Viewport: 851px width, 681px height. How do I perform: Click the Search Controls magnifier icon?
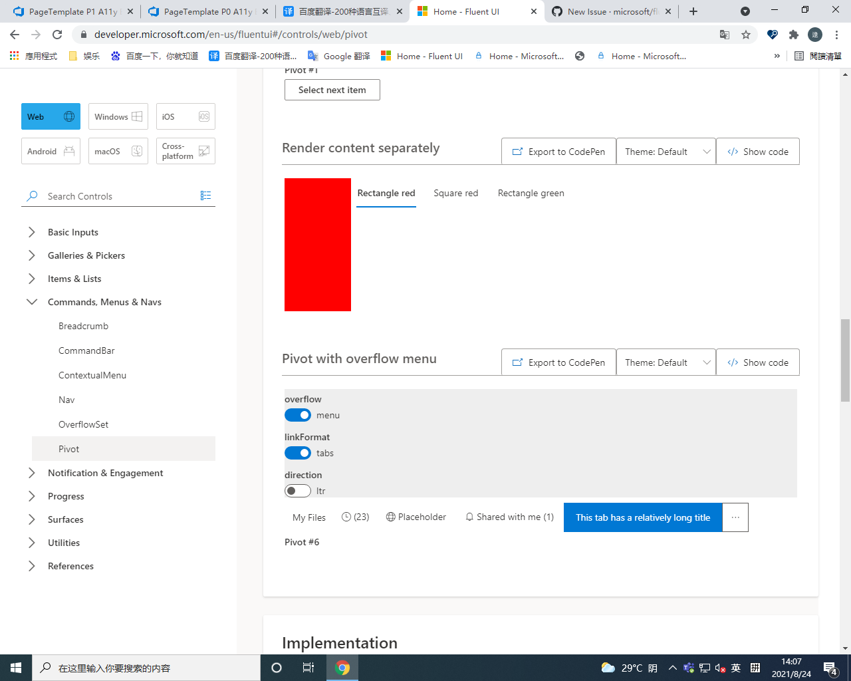31,196
